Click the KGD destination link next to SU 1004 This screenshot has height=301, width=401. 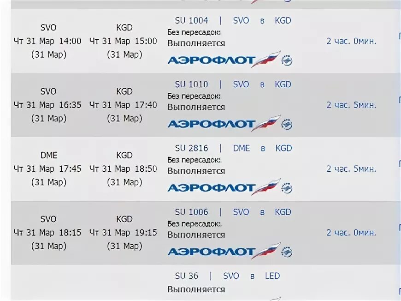click(283, 20)
